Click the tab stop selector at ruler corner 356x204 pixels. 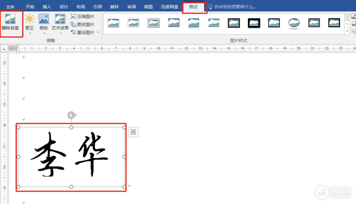[x=4, y=49]
